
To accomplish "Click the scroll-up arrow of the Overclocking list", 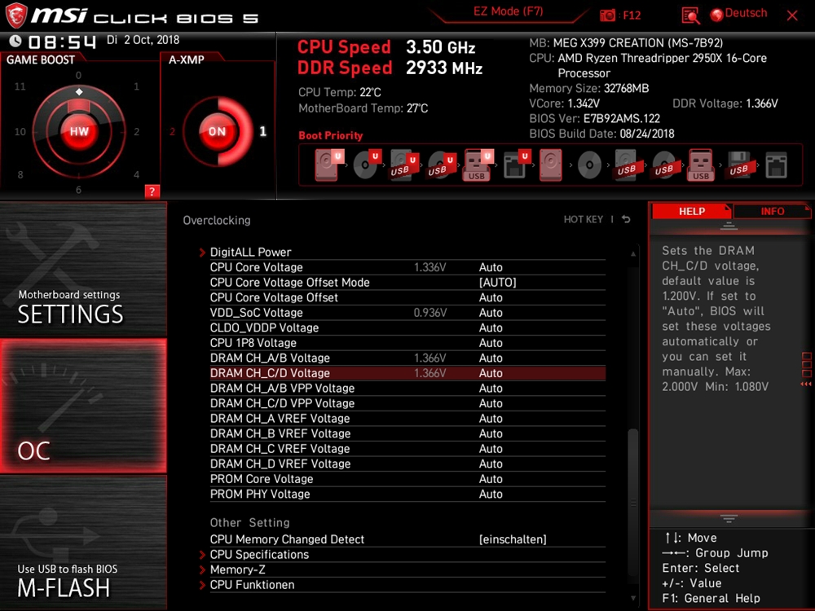I will click(633, 253).
